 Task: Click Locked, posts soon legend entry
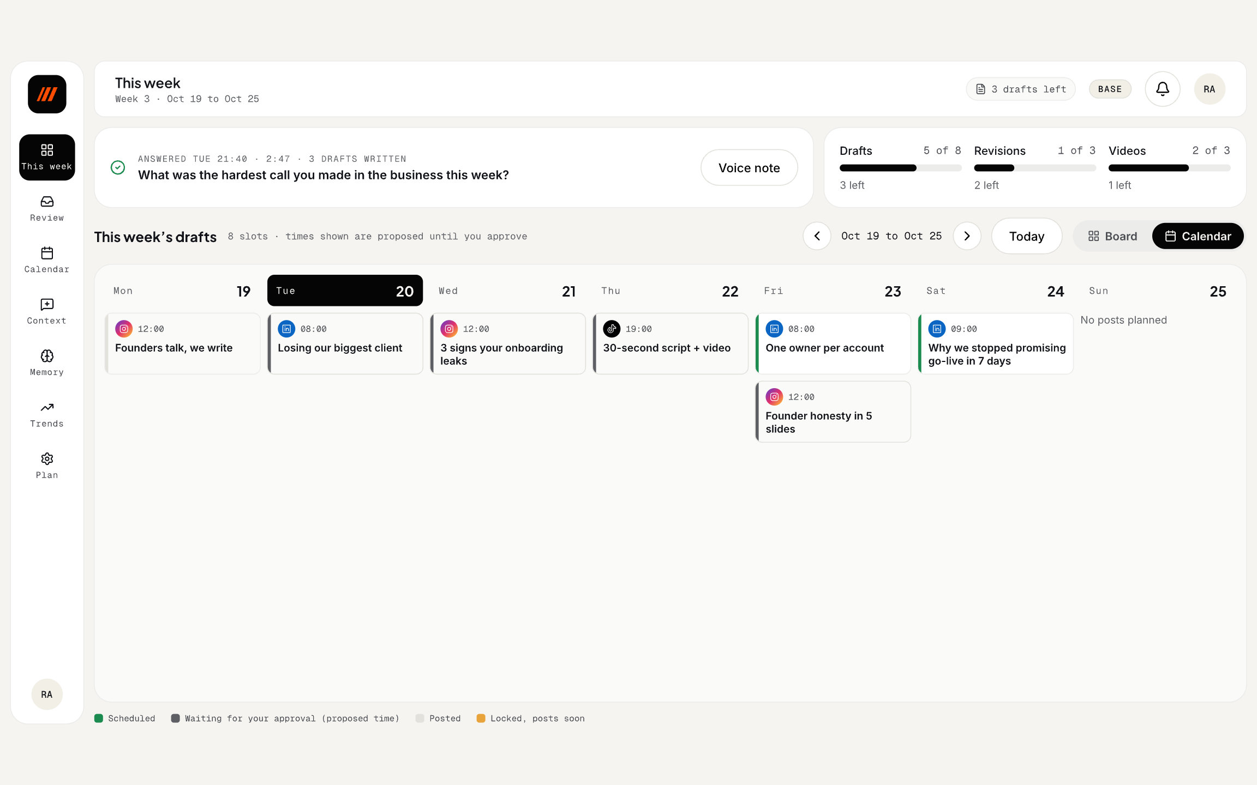click(x=530, y=718)
